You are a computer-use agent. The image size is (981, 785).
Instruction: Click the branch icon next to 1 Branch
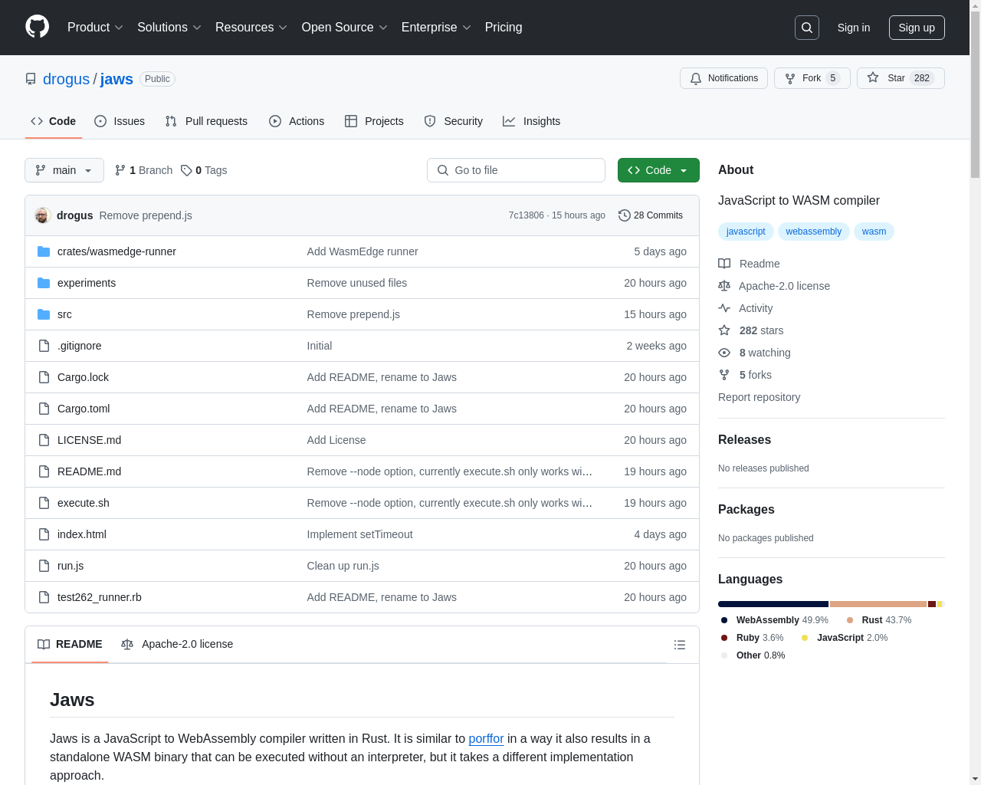[120, 170]
